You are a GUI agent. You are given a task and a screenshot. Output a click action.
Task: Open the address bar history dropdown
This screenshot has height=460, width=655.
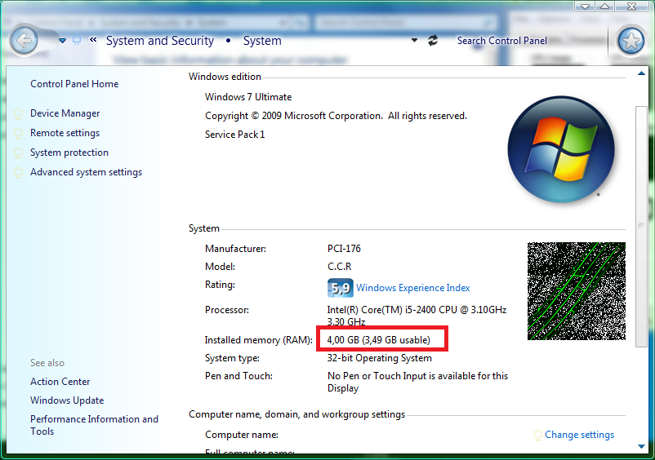pos(414,41)
